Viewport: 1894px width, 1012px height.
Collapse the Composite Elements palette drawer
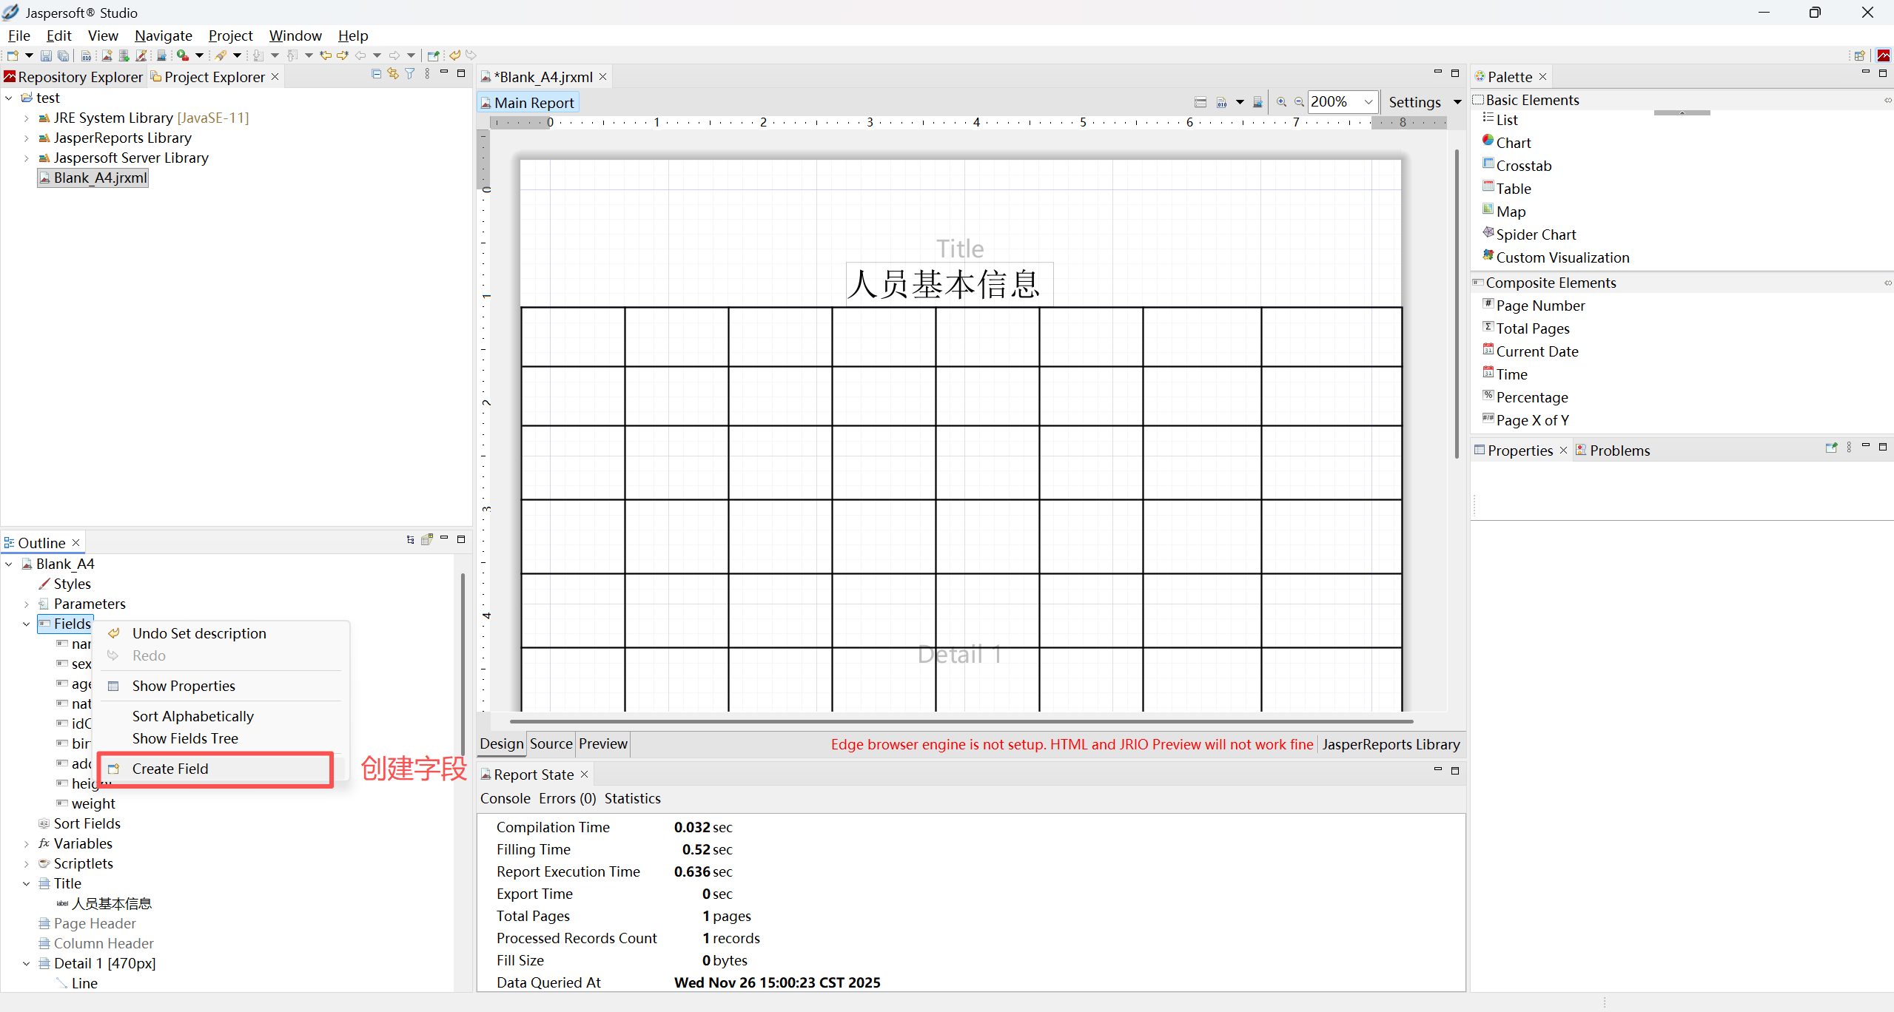(x=1550, y=283)
